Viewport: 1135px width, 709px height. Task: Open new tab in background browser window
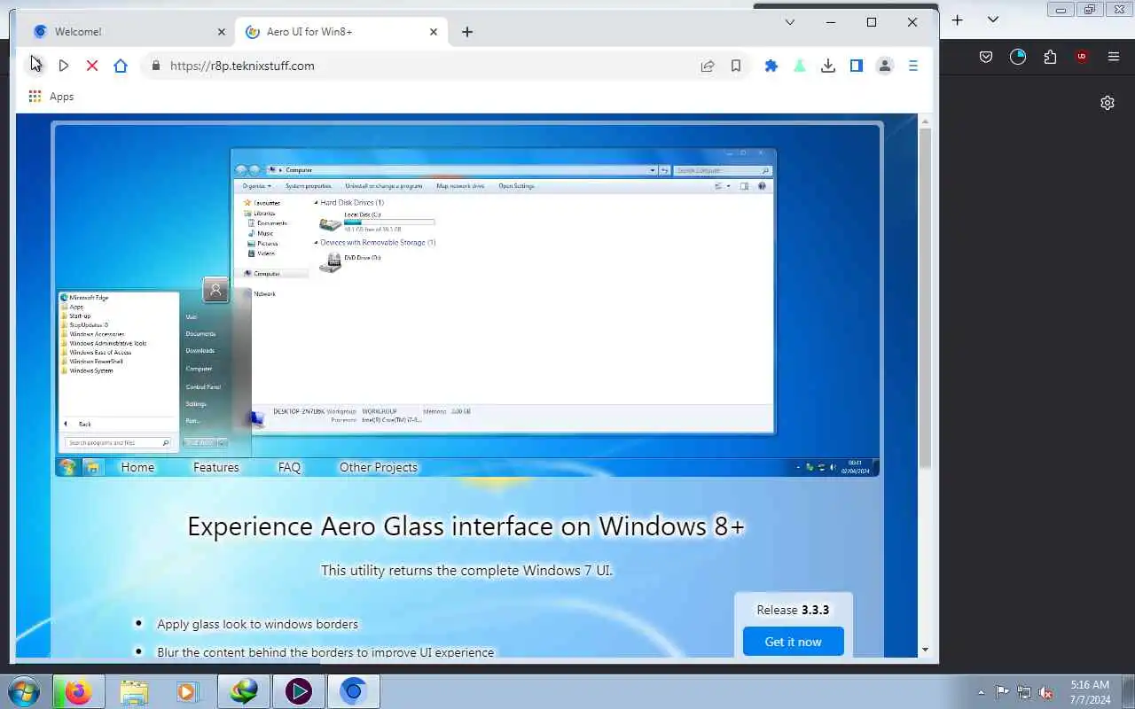(x=958, y=19)
